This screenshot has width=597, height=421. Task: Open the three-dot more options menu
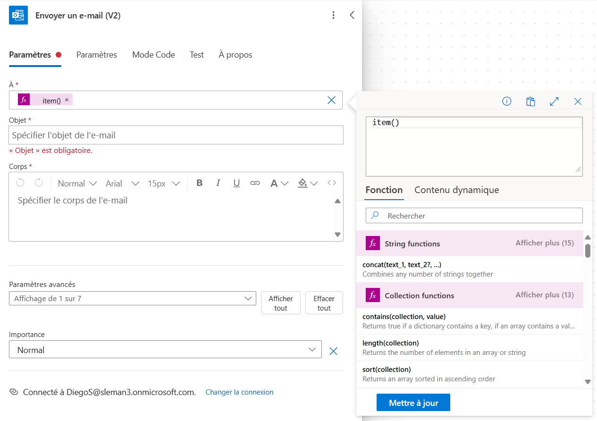[333, 15]
